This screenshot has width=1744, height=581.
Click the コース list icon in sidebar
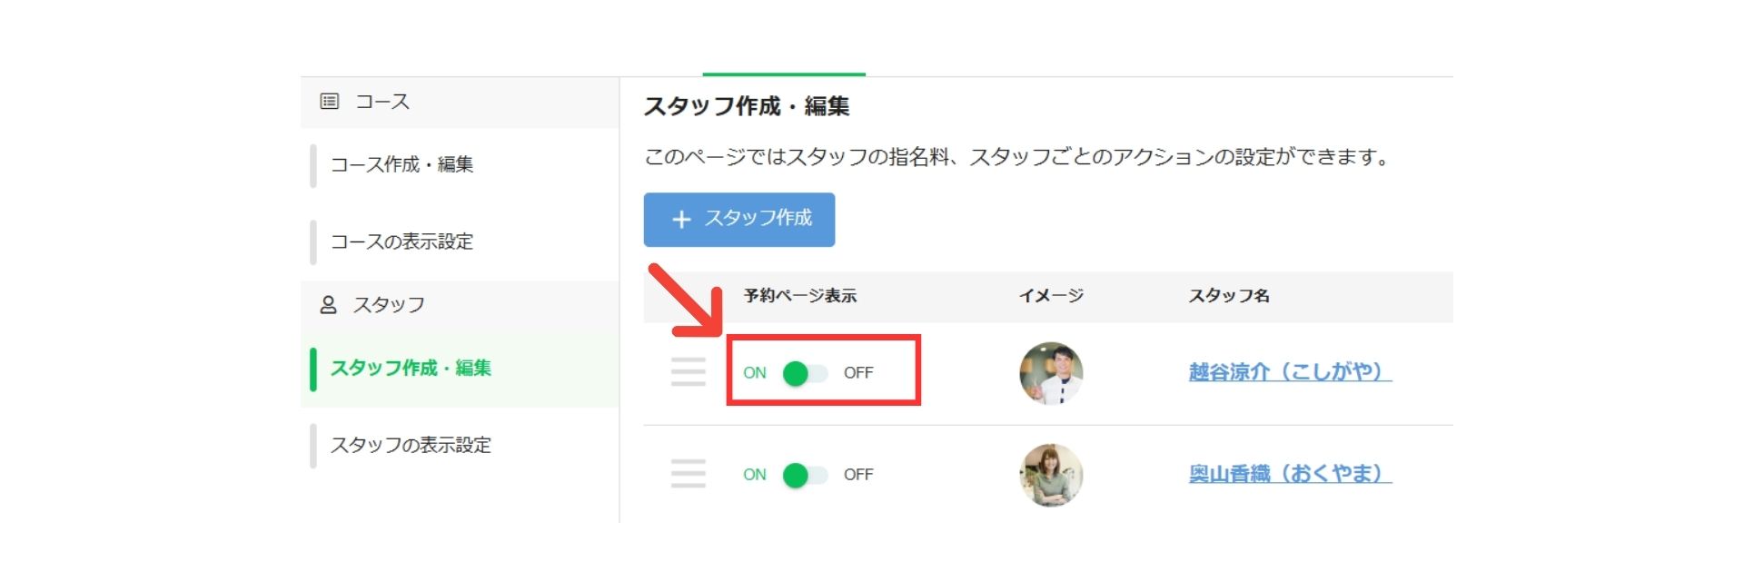[329, 102]
